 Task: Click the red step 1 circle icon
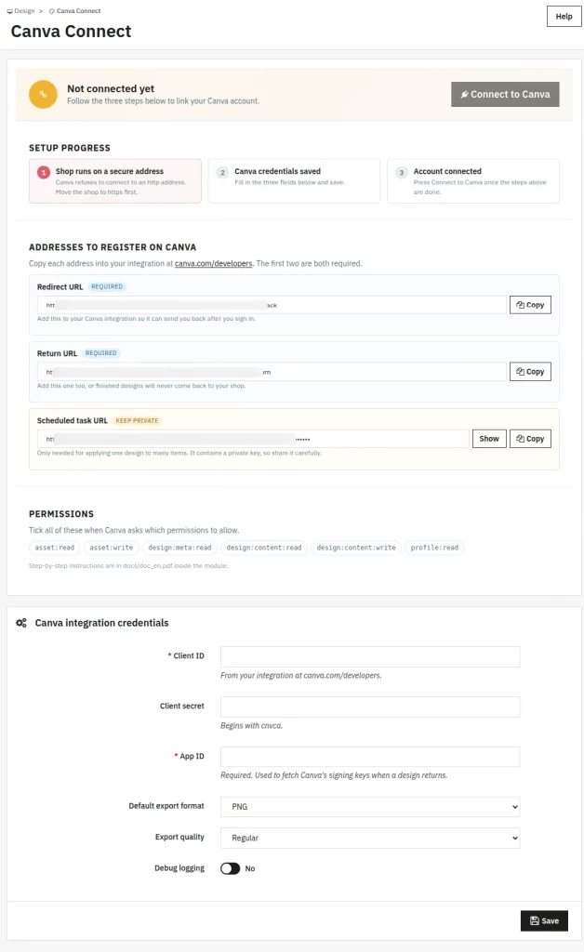44,172
